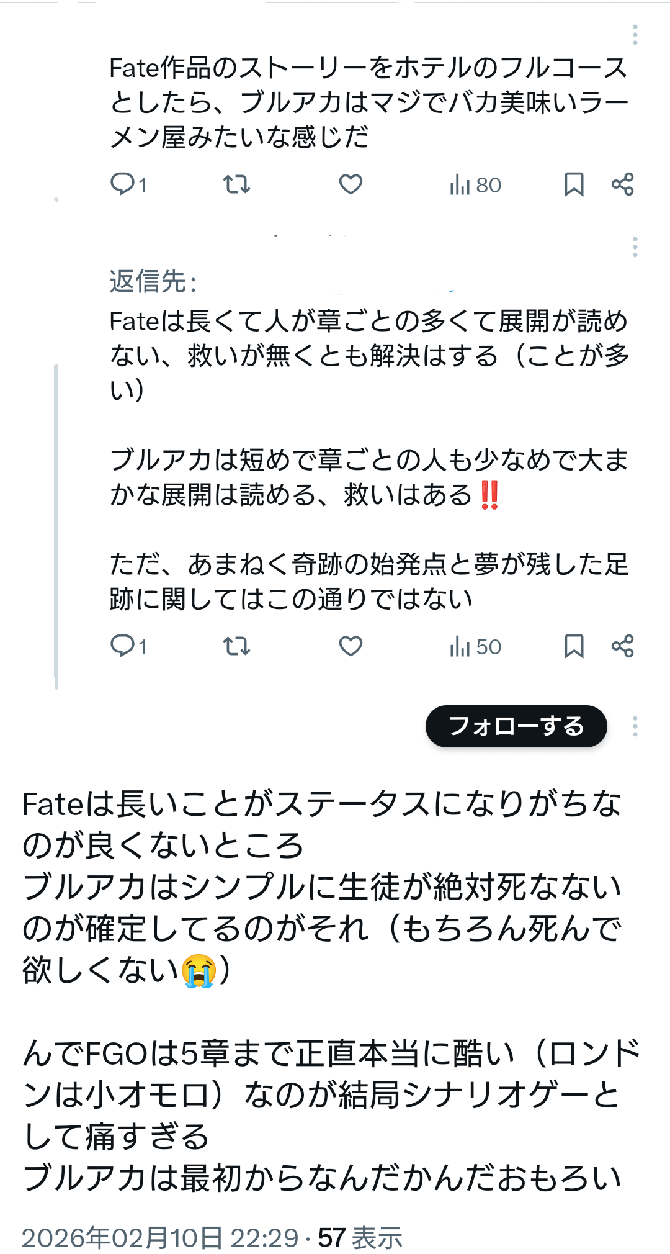This screenshot has height=1254, width=670.
Task: Click the 2026年02月10日 22:29 timestamp
Action: pyautogui.click(x=160, y=1238)
